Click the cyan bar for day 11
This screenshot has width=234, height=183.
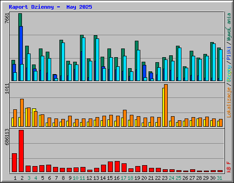point(84,59)
